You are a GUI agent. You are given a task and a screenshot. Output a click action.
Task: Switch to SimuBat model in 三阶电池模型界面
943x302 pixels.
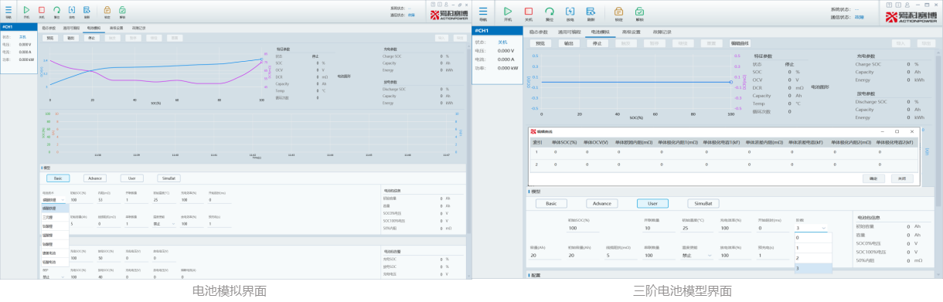click(703, 203)
